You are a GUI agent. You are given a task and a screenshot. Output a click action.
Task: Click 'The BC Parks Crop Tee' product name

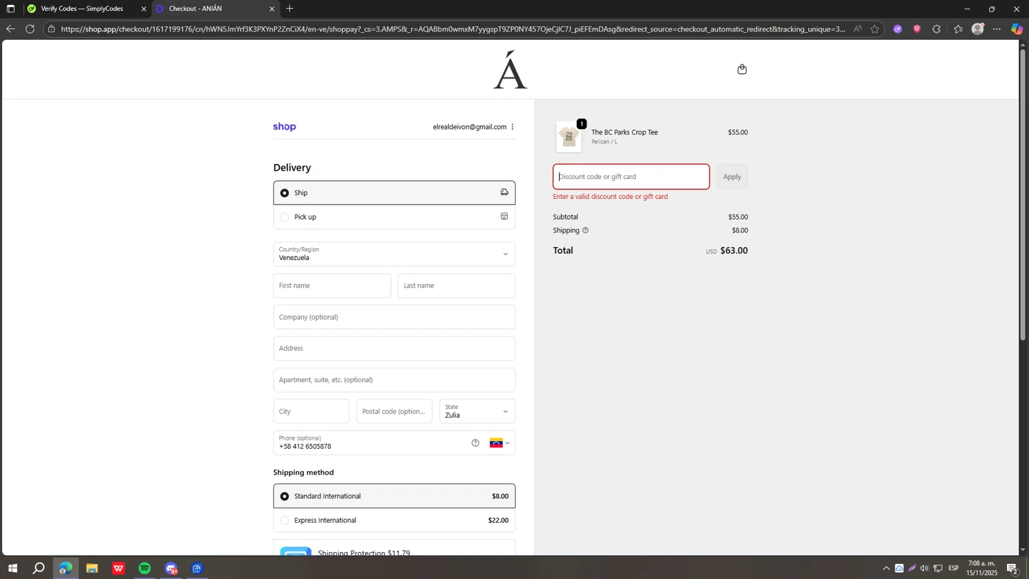[x=624, y=132]
